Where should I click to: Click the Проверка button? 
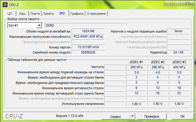pos(152,116)
